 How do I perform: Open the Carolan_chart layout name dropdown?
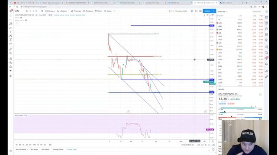click(x=181, y=11)
